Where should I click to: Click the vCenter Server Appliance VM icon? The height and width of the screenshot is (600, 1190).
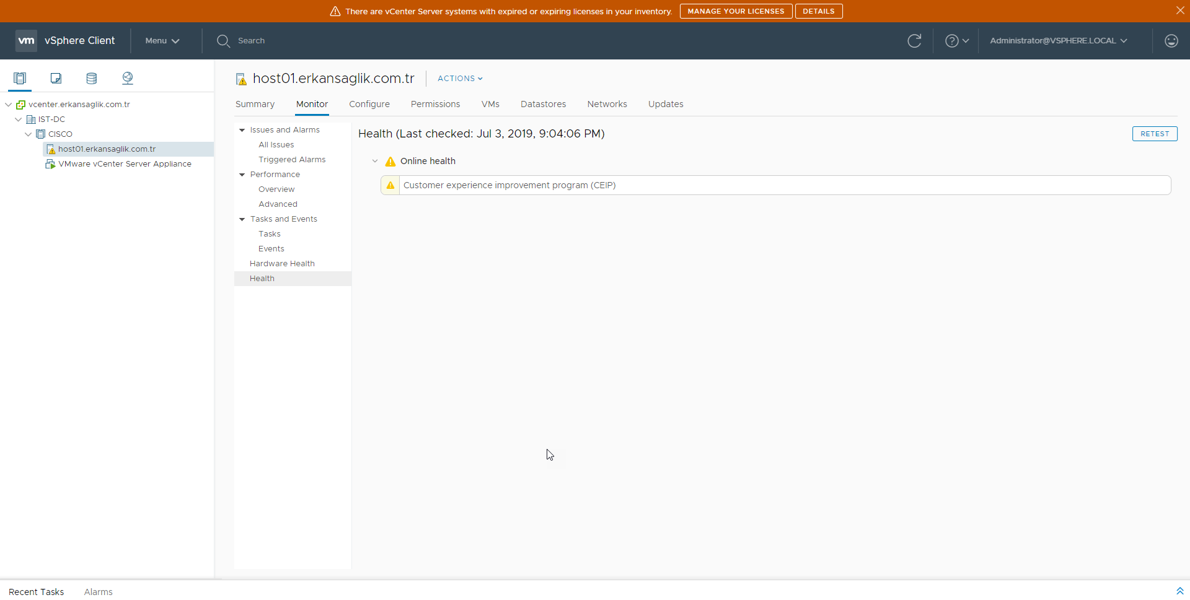50,164
